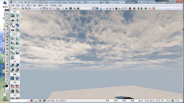Image resolution: width=184 pixels, height=103 pixels.
Task: Click the blue square icon under 볼륨
Action: pyautogui.click(x=13, y=78)
